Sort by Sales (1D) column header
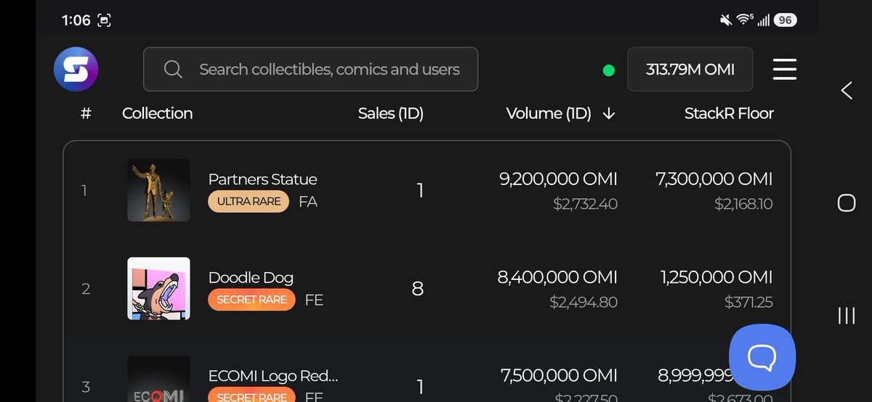This screenshot has width=872, height=402. pos(391,113)
